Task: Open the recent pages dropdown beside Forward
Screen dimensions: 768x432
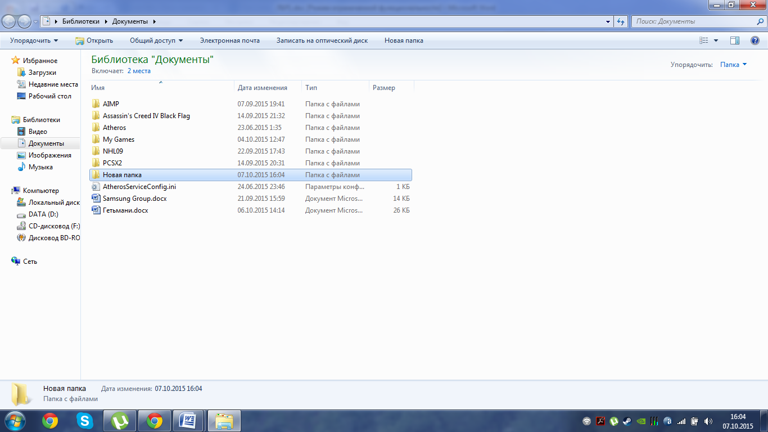Action: (36, 22)
